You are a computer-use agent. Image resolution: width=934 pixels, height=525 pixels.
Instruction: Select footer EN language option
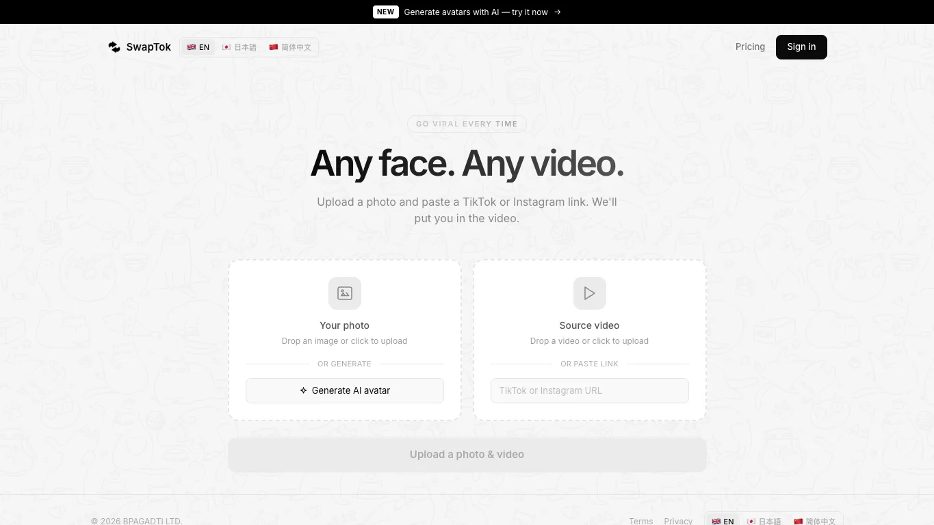[x=723, y=521]
